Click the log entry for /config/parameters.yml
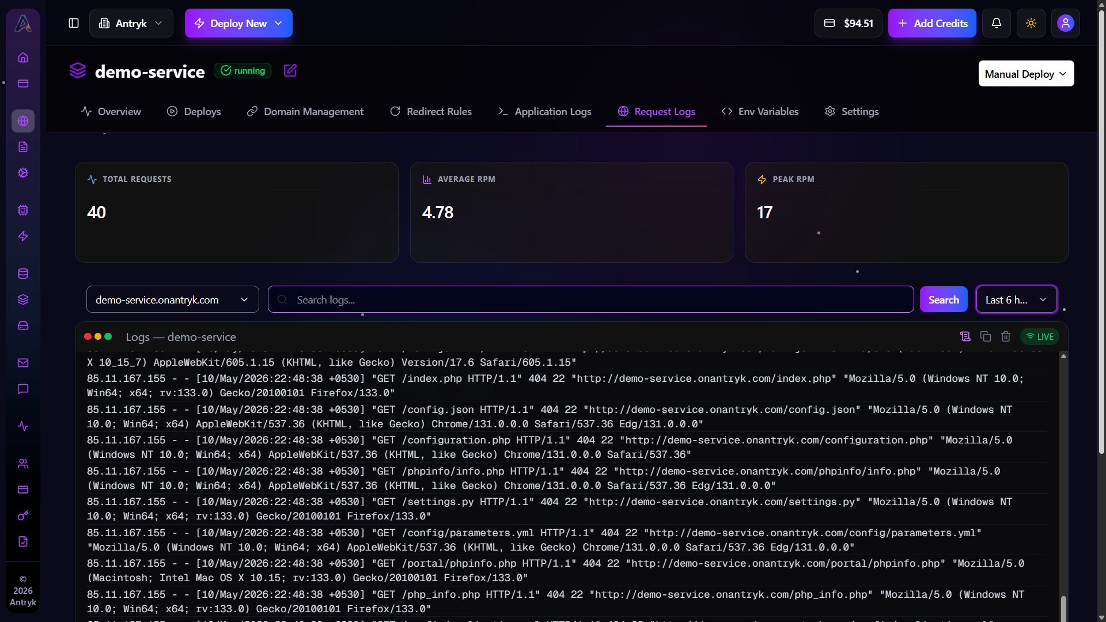The image size is (1106, 622). click(567, 540)
